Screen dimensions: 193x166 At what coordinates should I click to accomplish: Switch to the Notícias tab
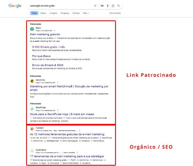[76, 13]
